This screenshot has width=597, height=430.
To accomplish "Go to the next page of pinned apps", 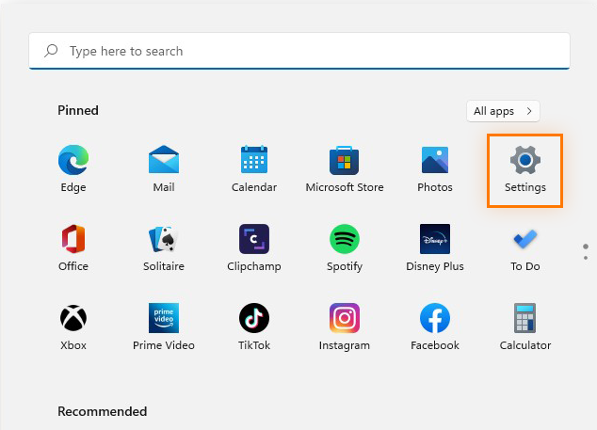I will 586,258.
